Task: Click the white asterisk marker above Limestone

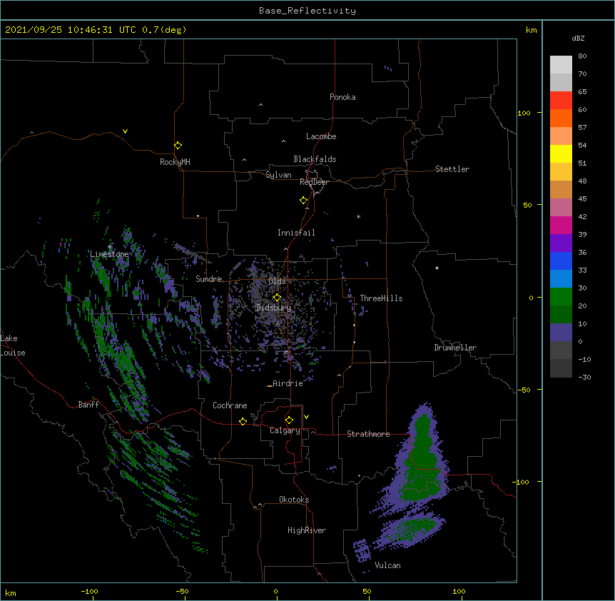Action: point(109,247)
